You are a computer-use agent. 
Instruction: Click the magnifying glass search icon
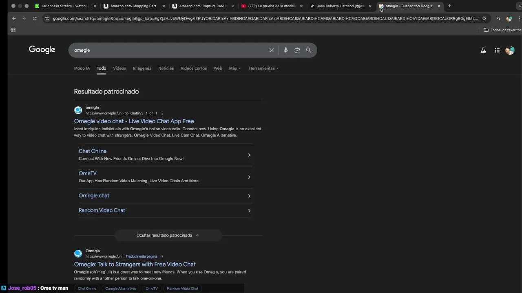point(309,50)
